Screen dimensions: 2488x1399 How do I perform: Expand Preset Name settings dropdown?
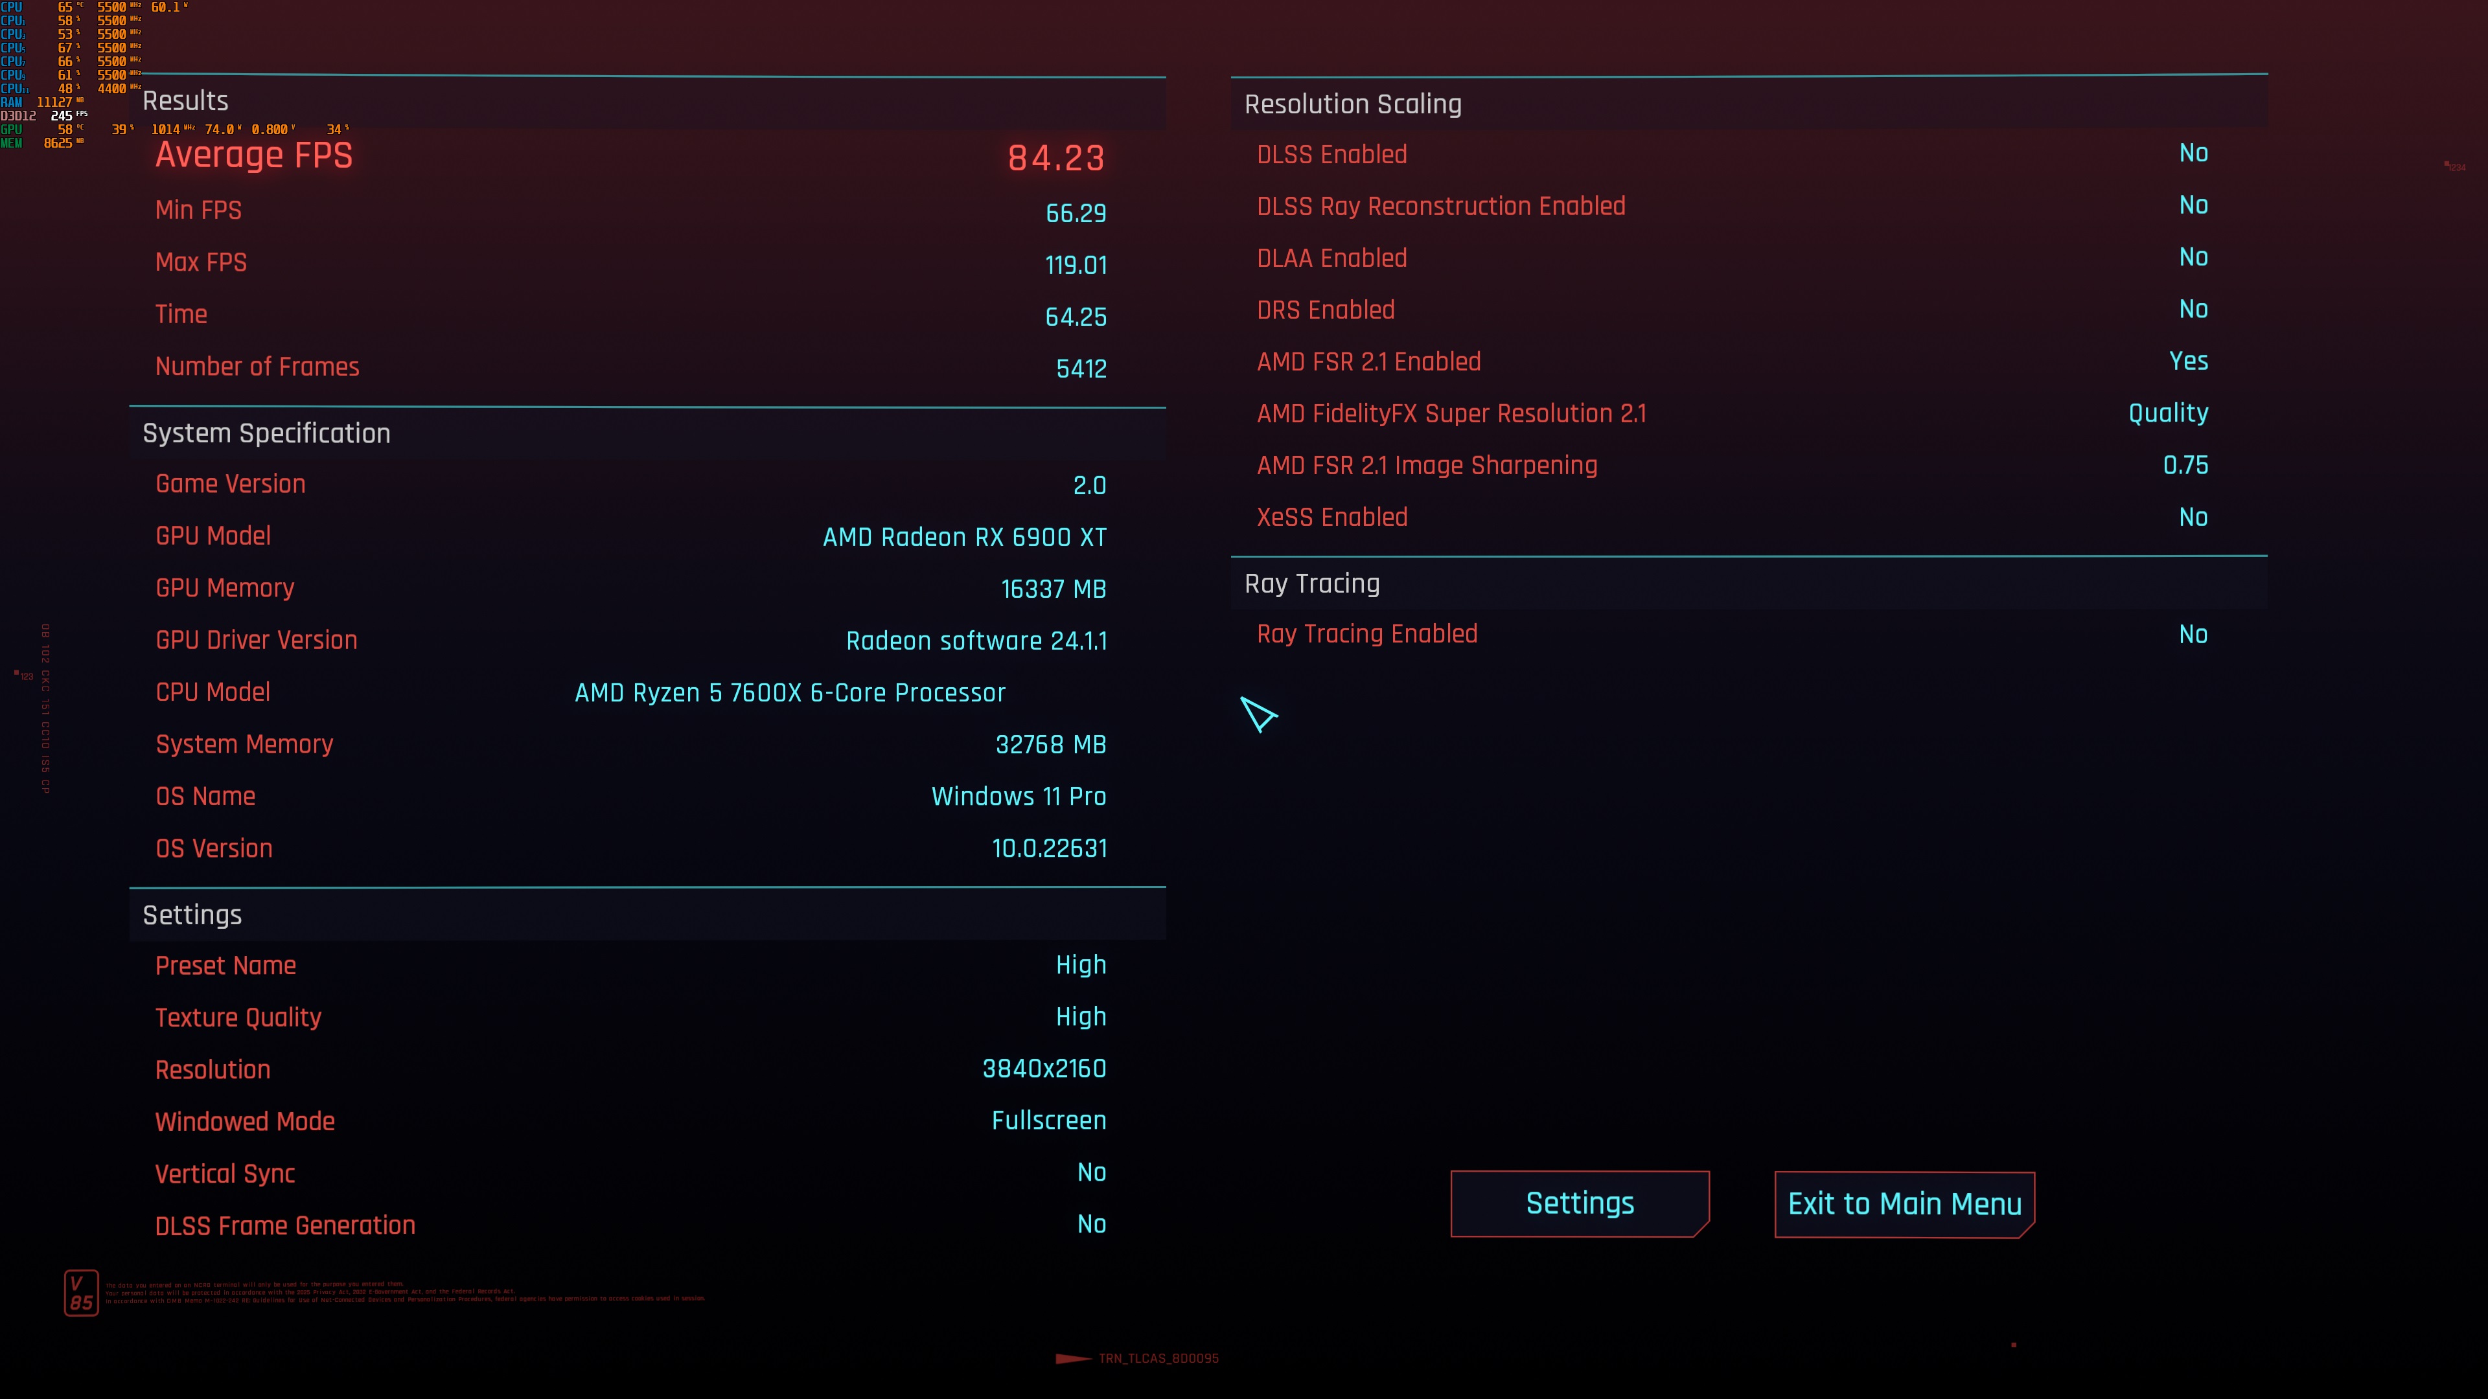point(1080,965)
